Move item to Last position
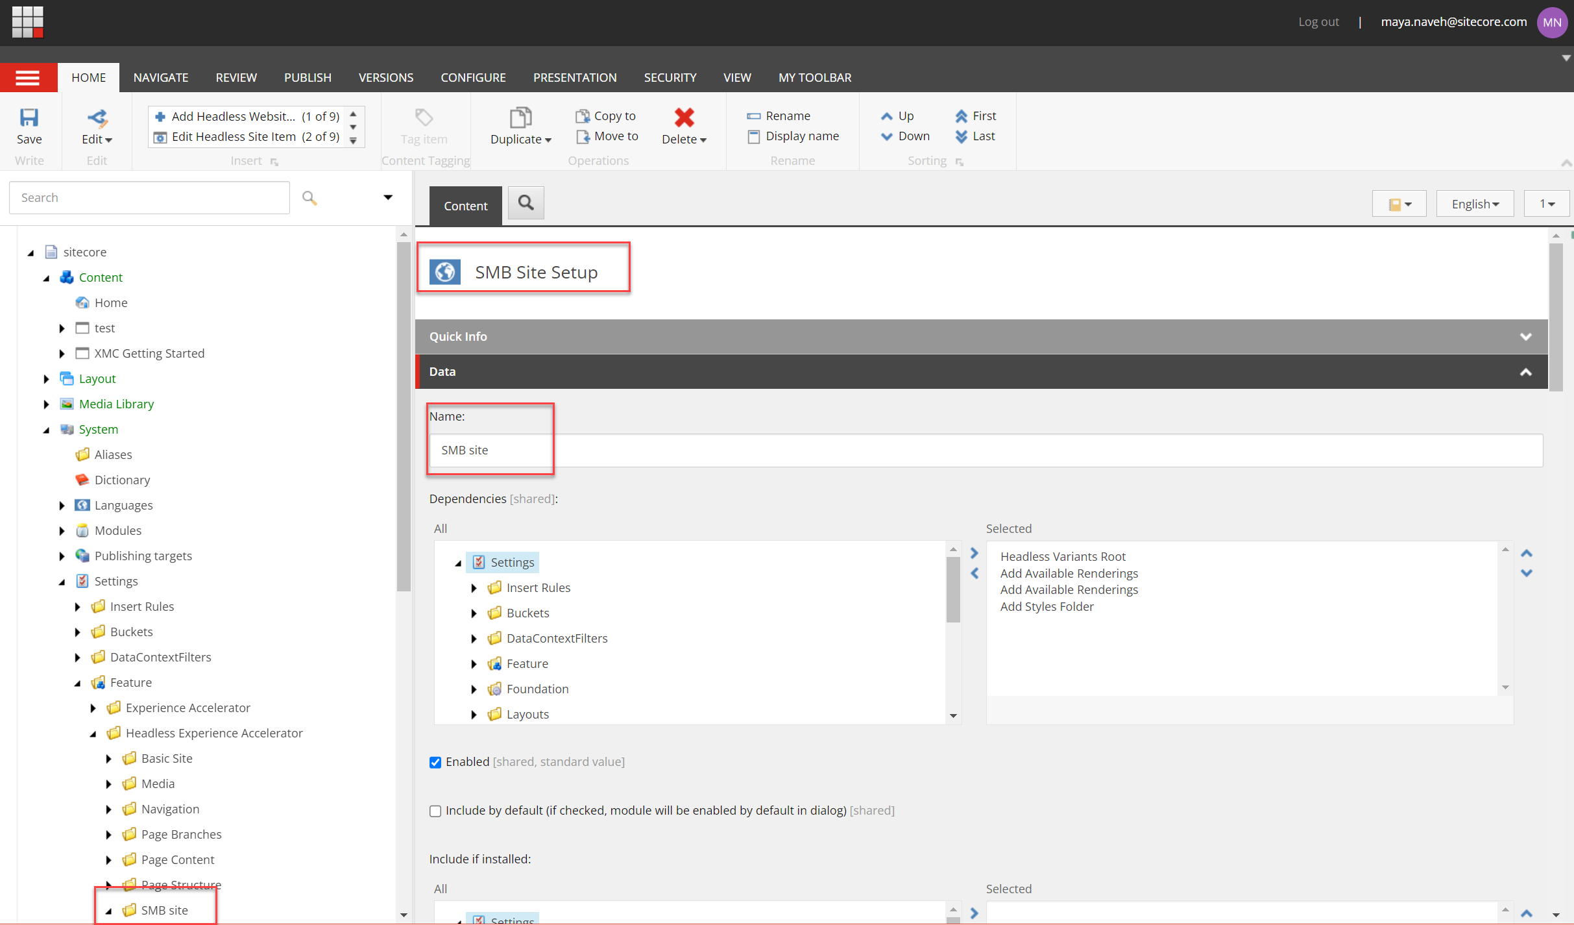 point(975,136)
